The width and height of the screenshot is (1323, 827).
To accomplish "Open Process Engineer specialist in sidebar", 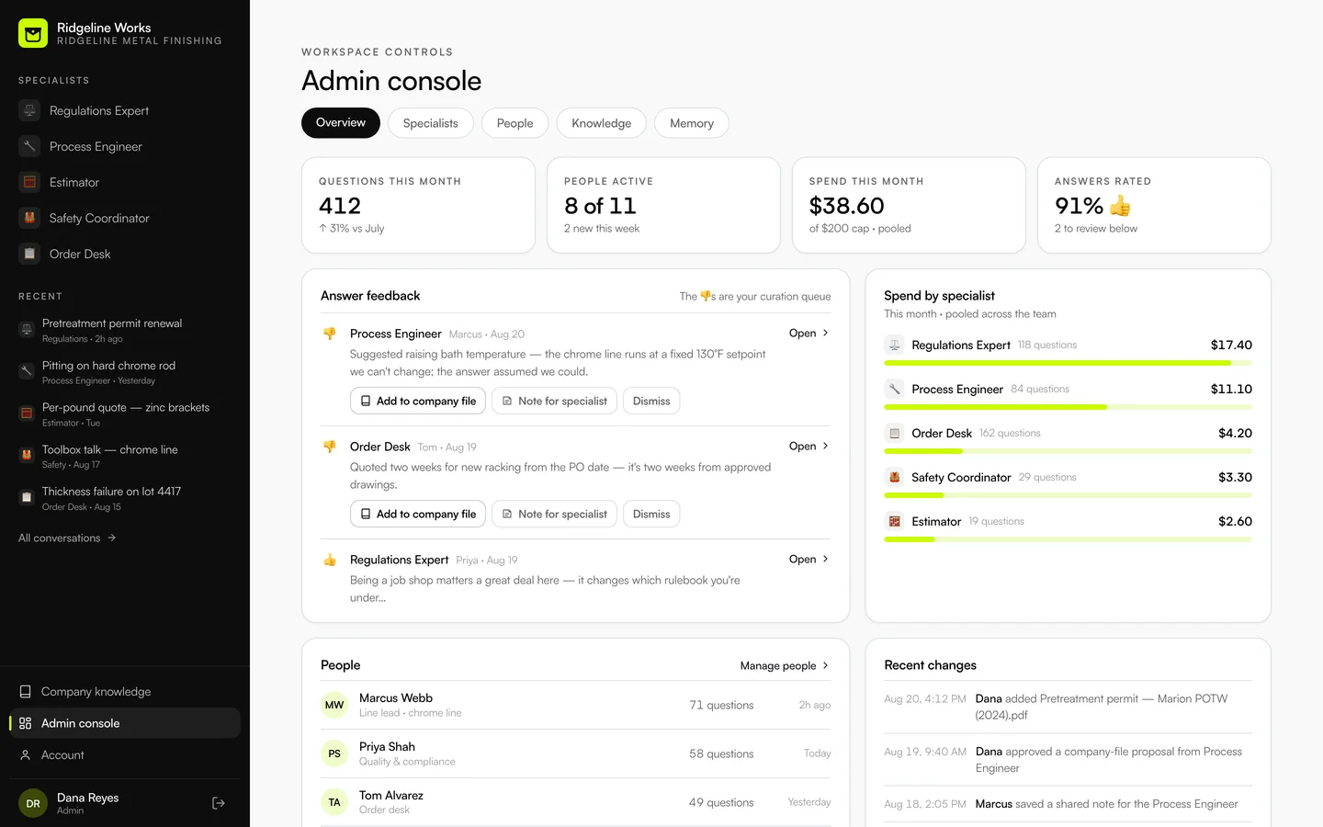I will click(x=125, y=146).
